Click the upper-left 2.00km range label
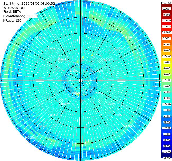This screenshot has height=161, width=172. click(x=64, y=59)
